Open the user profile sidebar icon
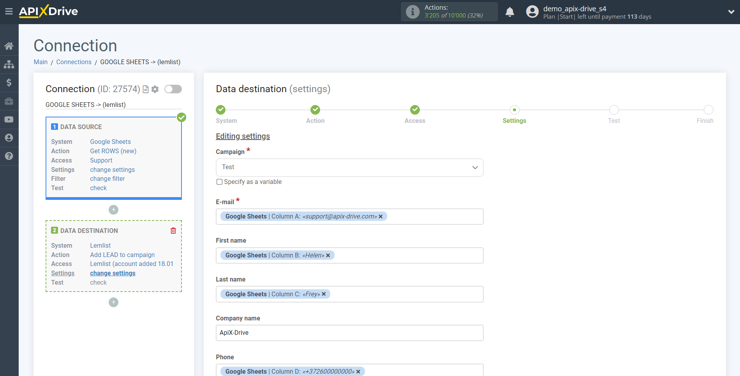The height and width of the screenshot is (376, 740). (x=9, y=138)
